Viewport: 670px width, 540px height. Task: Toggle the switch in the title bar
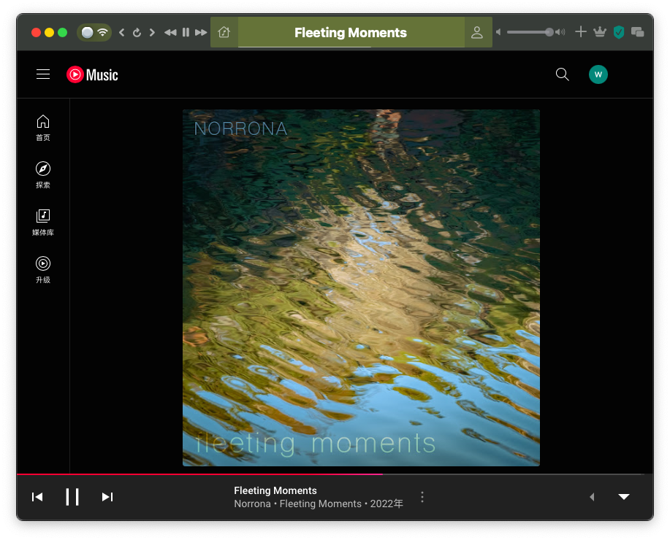[87, 32]
